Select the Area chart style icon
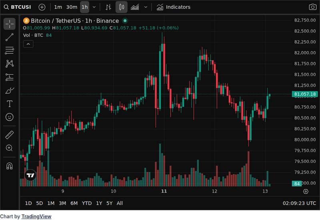Screen dimensions: 320x220 135,7
